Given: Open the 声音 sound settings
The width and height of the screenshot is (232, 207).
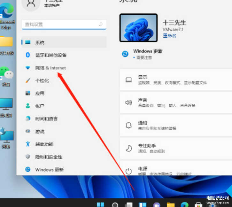Looking at the screenshot, I should coord(176,103).
